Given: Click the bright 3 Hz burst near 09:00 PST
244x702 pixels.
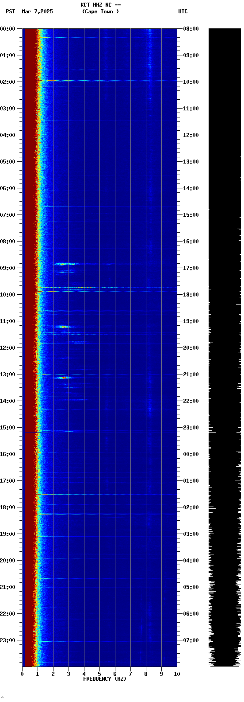Looking at the screenshot, I should pyautogui.click(x=65, y=264).
